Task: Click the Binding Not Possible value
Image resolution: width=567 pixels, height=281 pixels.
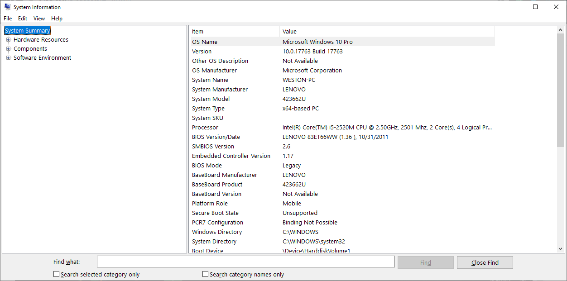Action: (x=310, y=222)
